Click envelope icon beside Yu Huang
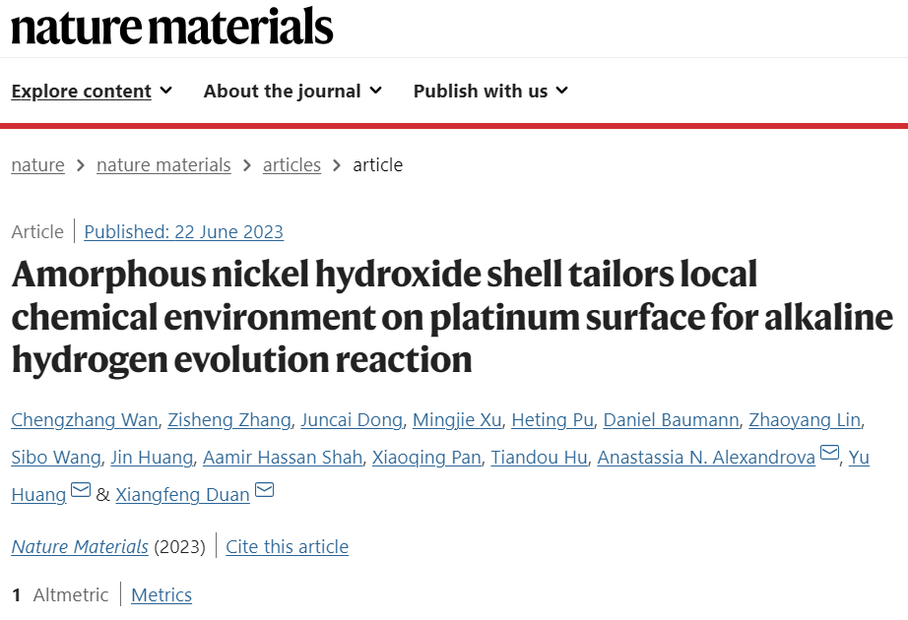 (81, 490)
